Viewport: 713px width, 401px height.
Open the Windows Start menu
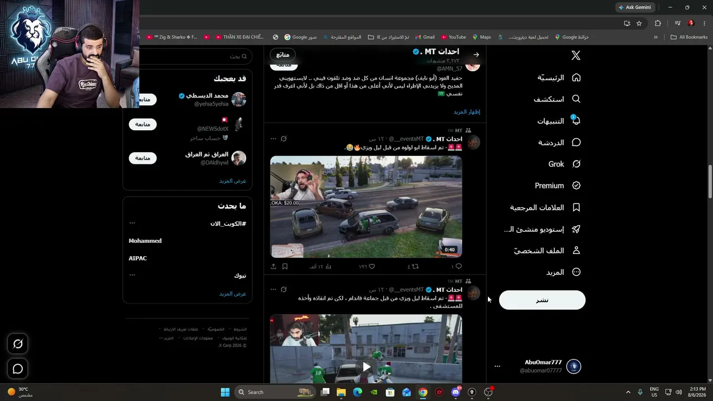225,392
